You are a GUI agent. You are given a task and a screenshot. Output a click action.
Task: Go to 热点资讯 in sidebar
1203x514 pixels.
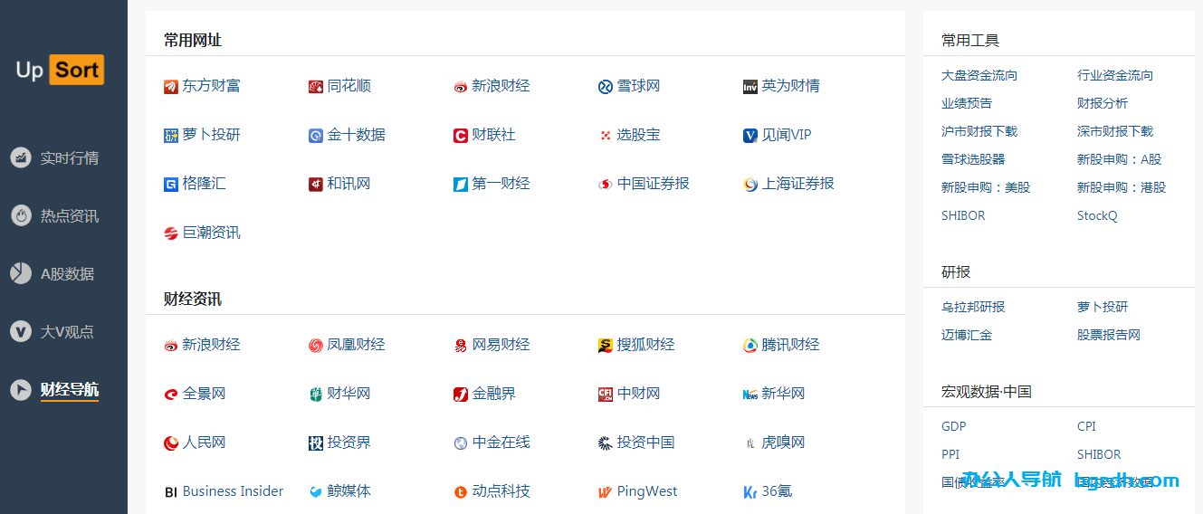69,216
